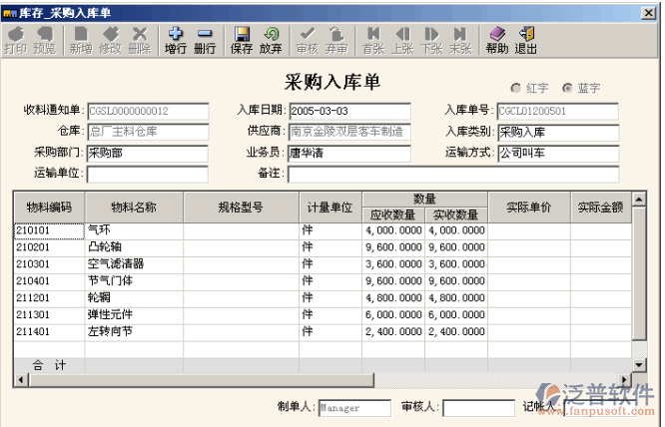This screenshot has width=665, height=427.
Task: Click the 放弃 (discard) toolbar icon
Action: point(271,40)
